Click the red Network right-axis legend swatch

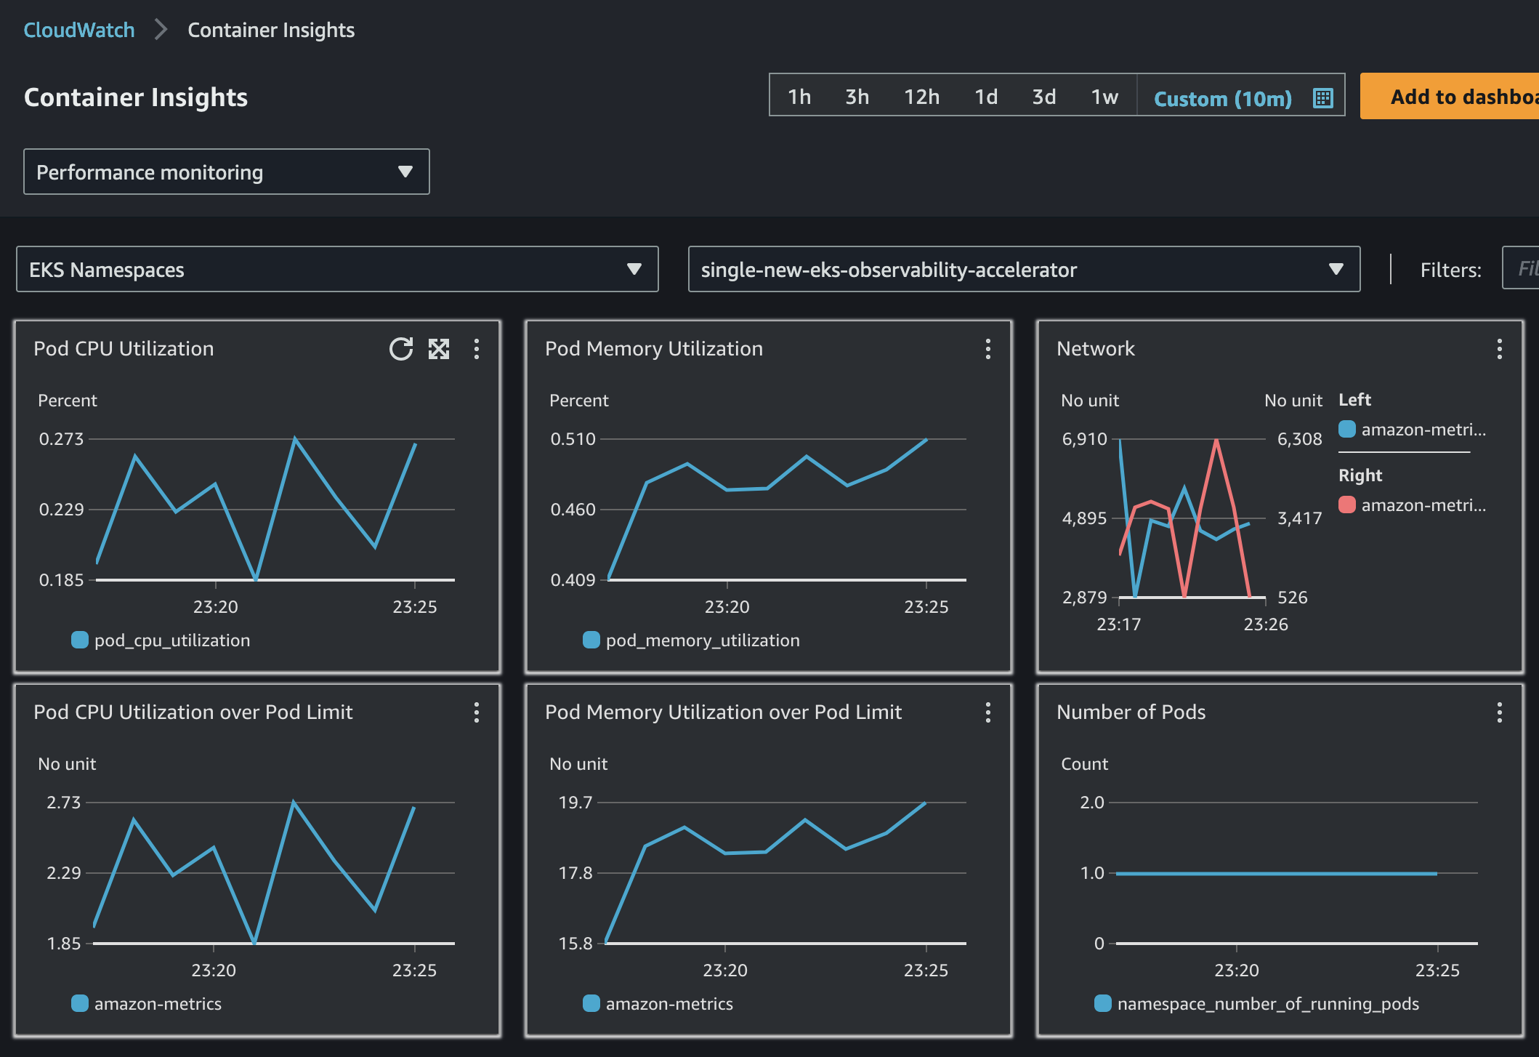[x=1346, y=505]
